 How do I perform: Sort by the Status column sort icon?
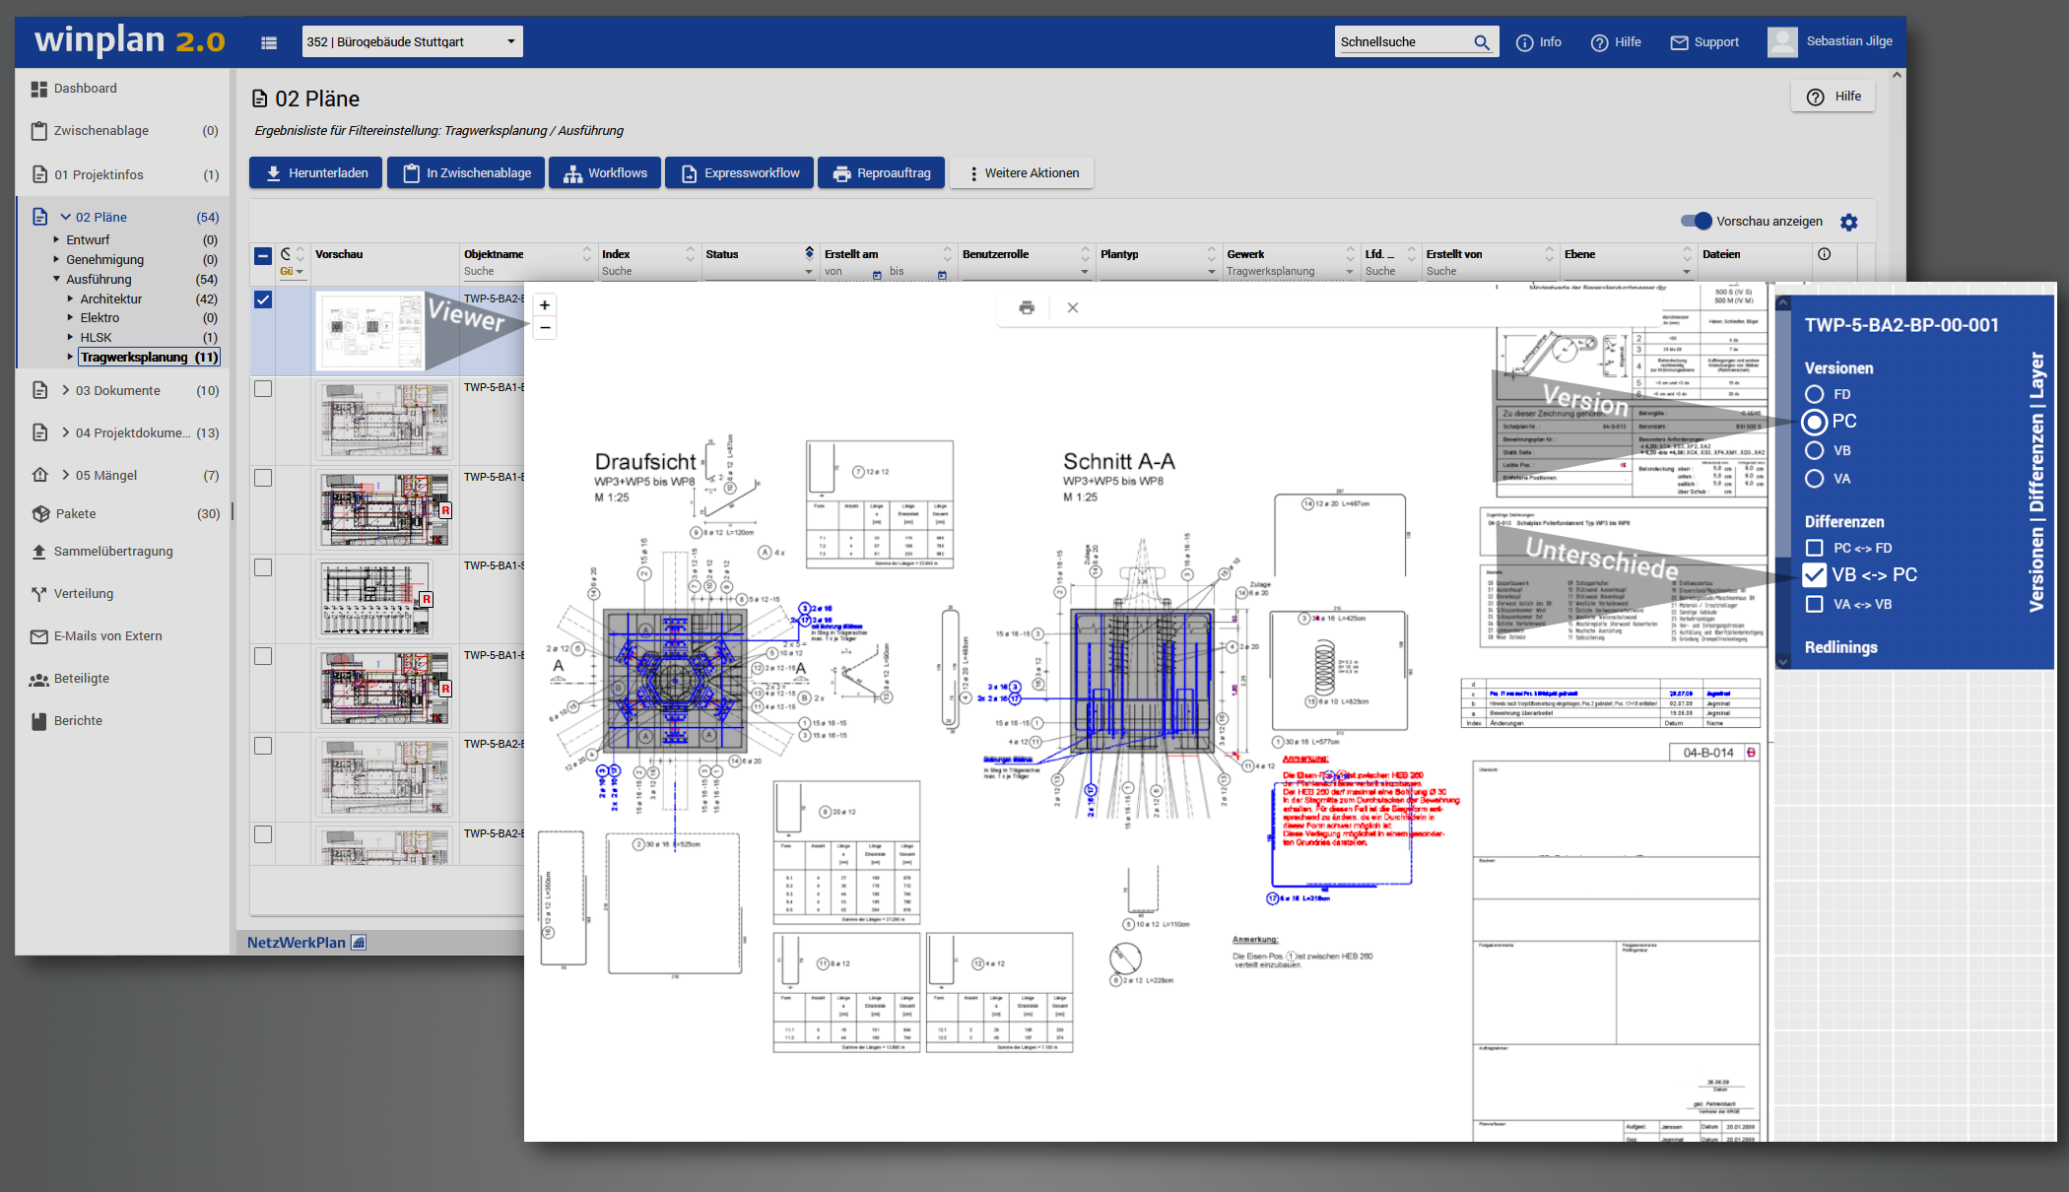809,253
